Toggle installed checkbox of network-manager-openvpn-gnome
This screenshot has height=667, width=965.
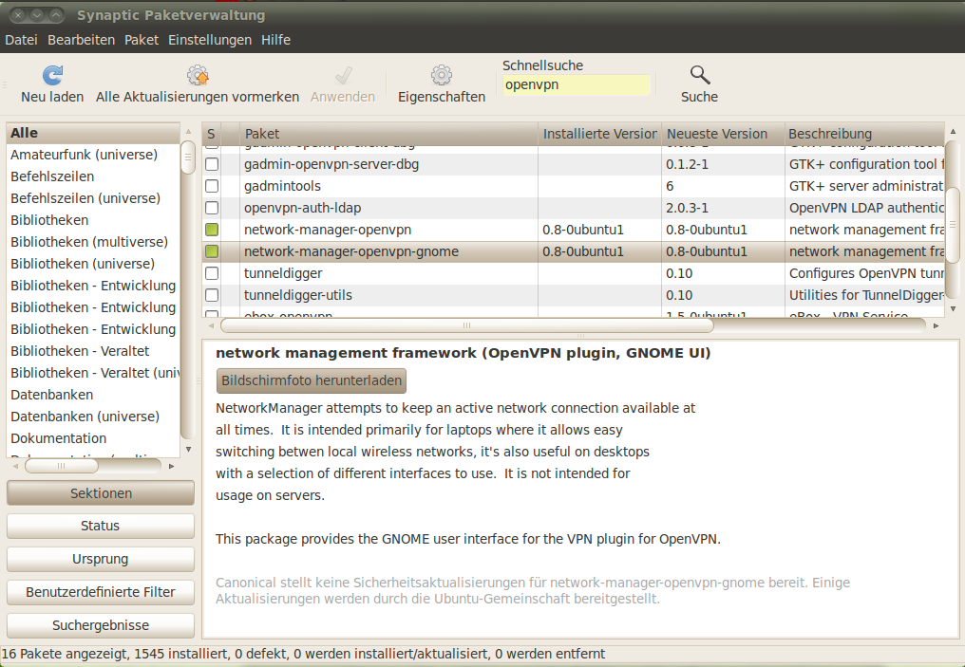[x=212, y=251]
